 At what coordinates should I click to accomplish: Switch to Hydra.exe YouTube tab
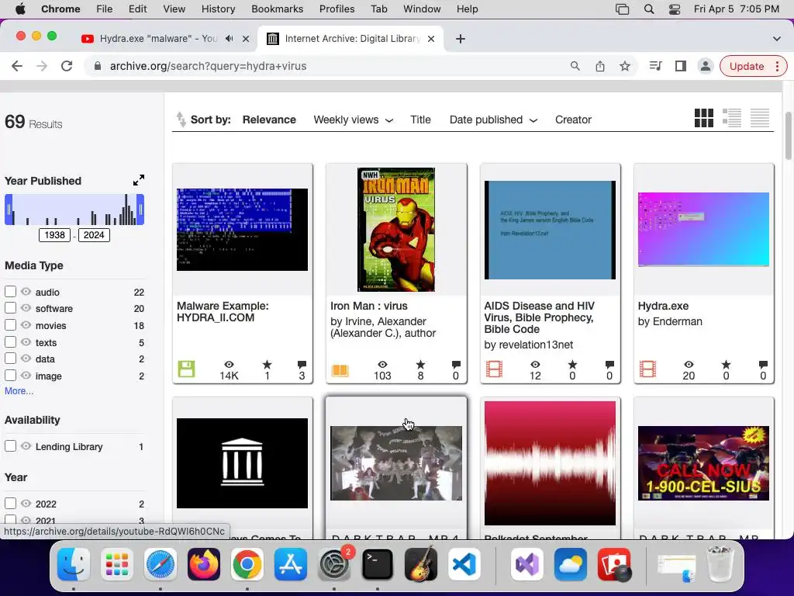(x=158, y=39)
